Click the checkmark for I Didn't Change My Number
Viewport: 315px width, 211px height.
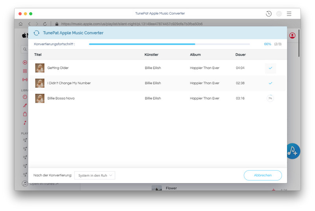pyautogui.click(x=271, y=83)
